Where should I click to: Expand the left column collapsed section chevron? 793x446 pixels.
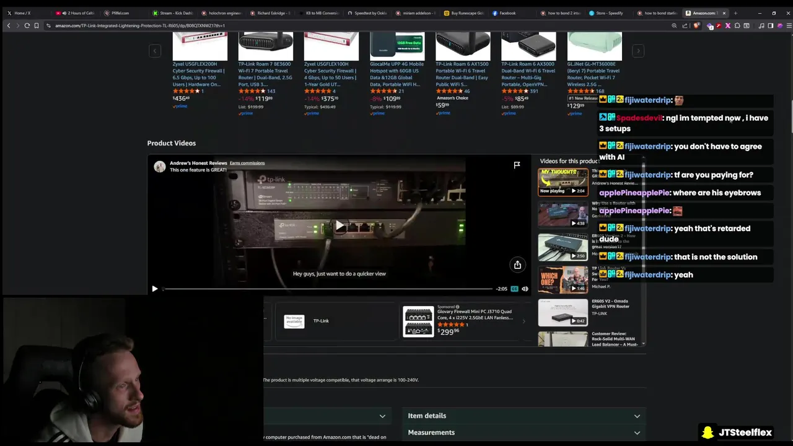click(382, 416)
